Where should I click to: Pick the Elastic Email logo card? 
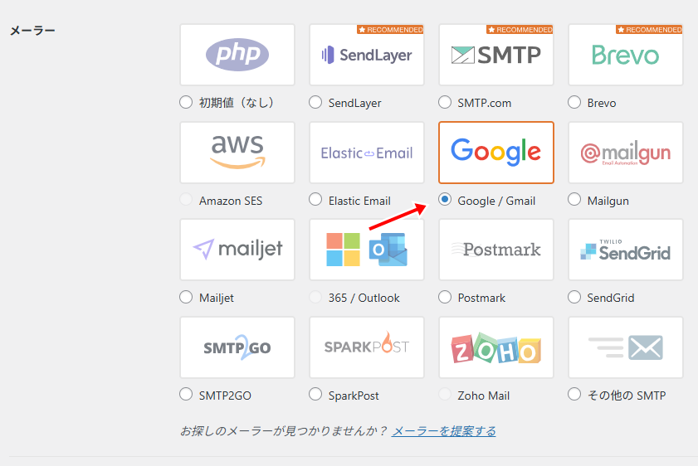click(x=367, y=153)
